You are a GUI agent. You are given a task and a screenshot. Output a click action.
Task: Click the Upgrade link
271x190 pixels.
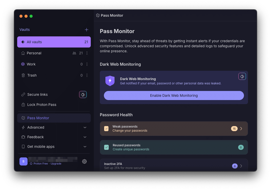tap(56, 163)
